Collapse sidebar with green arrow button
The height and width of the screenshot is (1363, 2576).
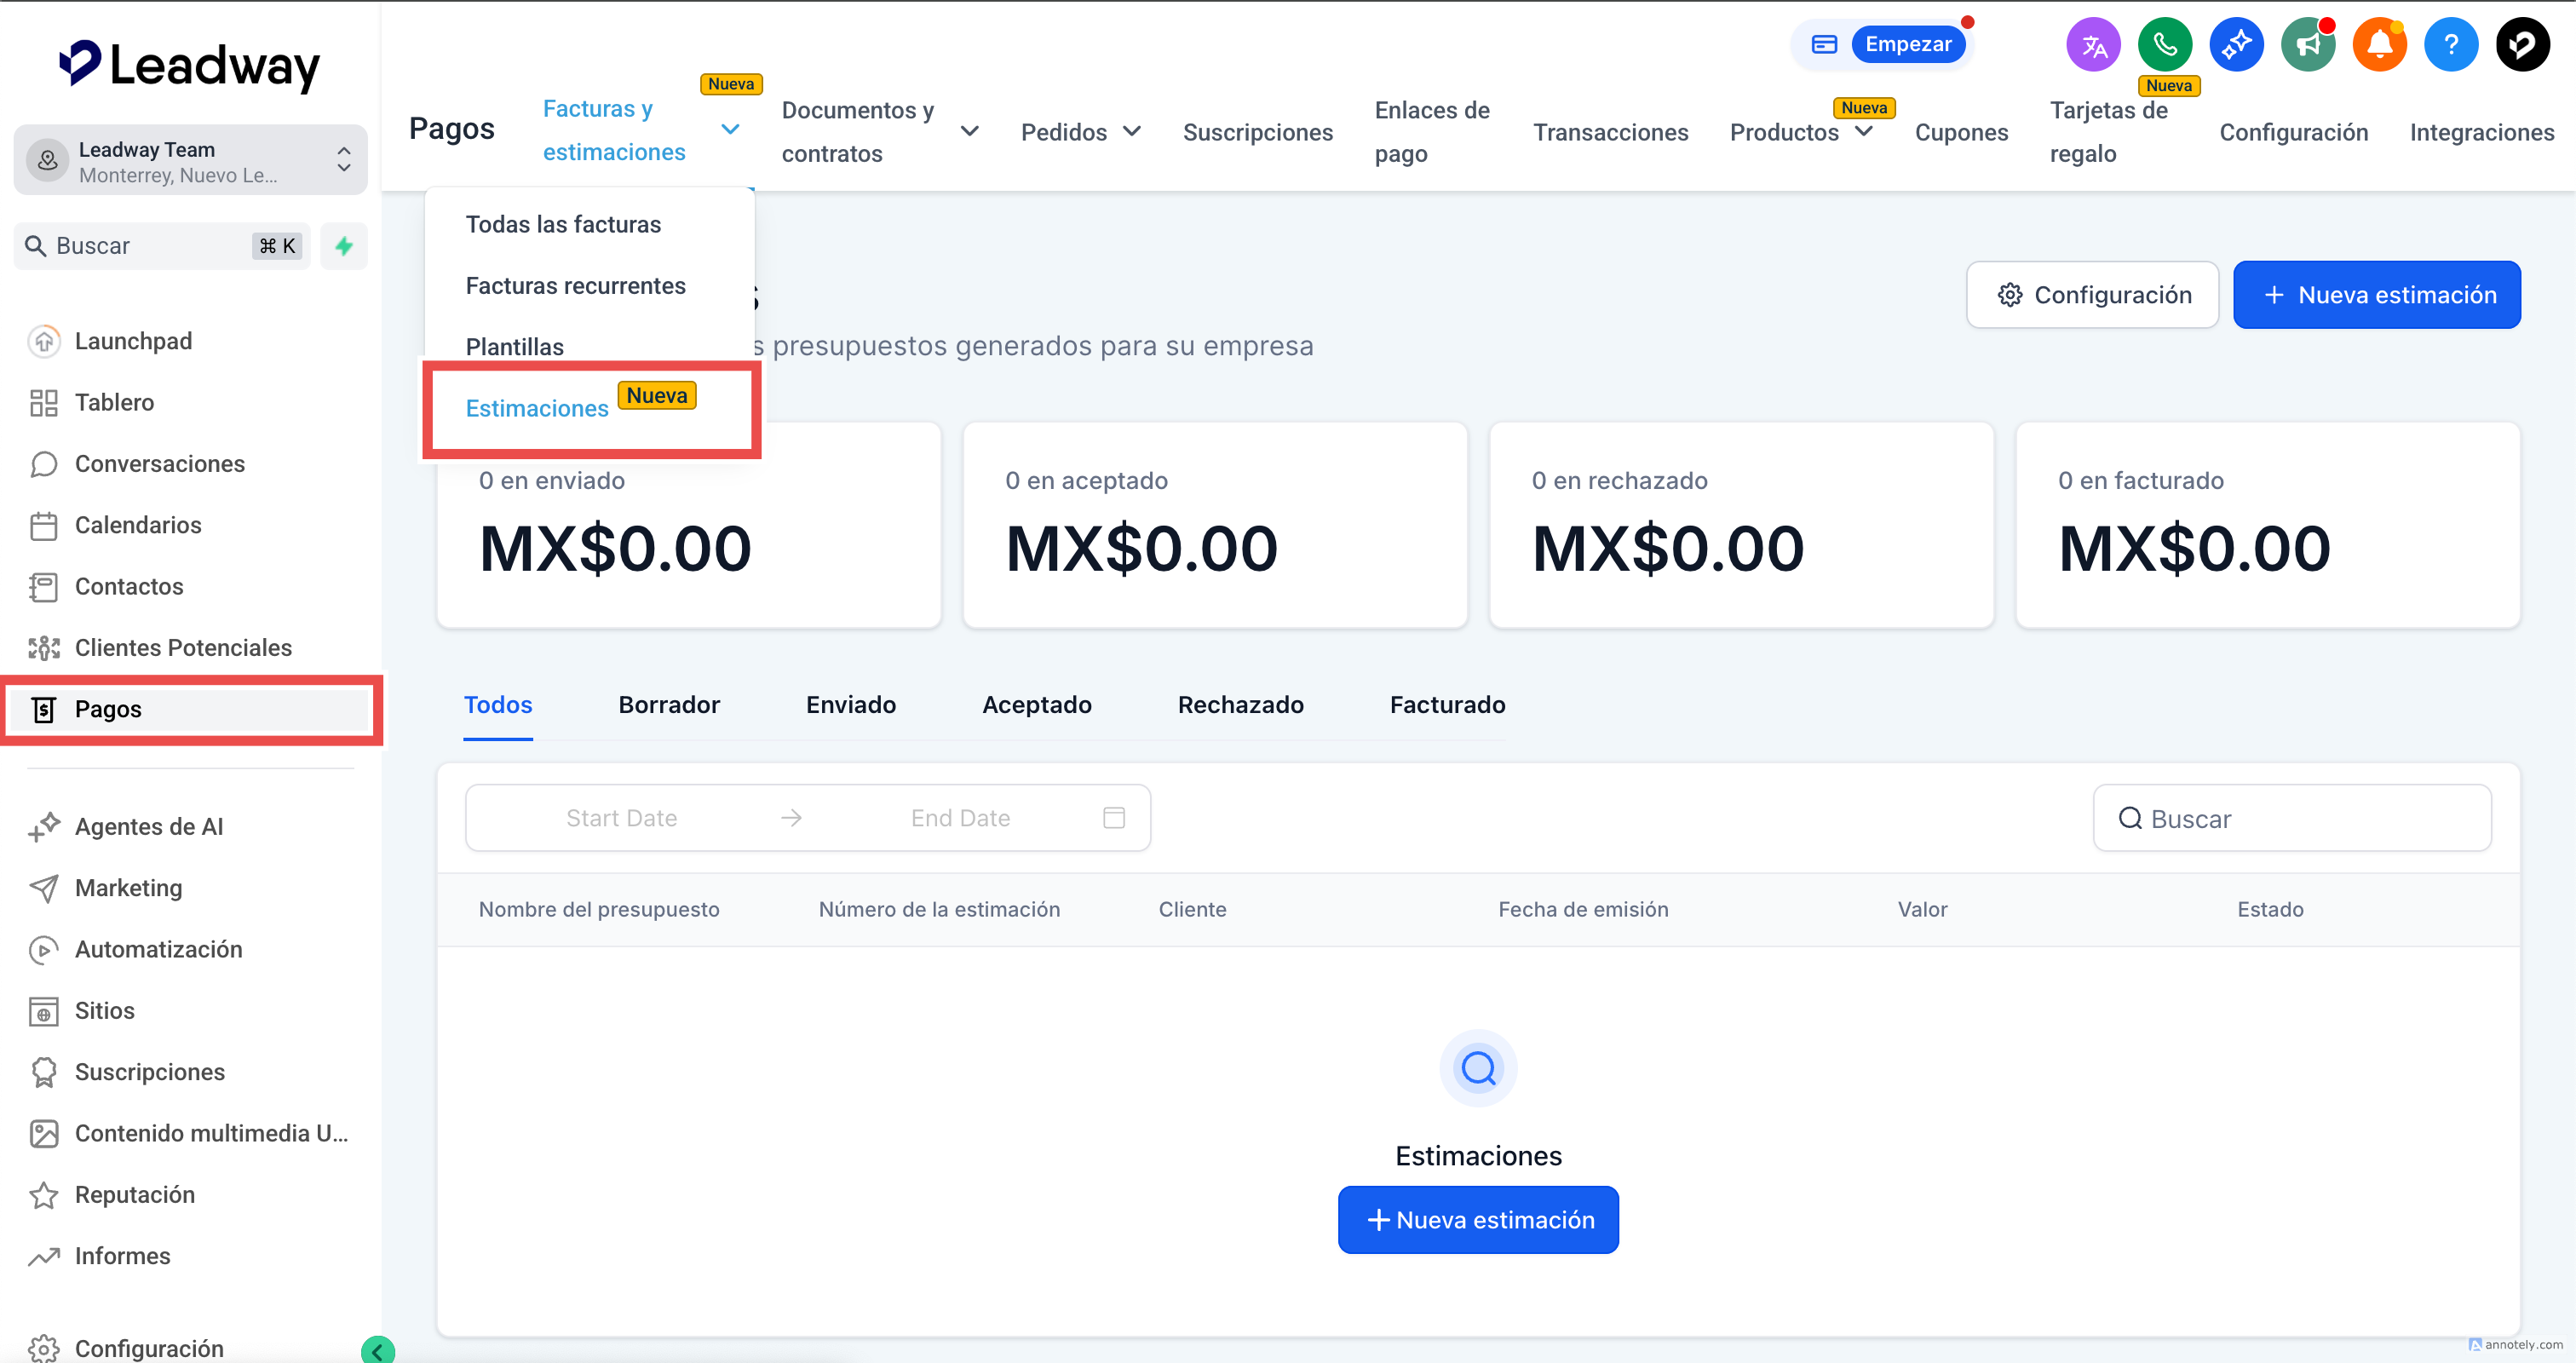point(377,1350)
